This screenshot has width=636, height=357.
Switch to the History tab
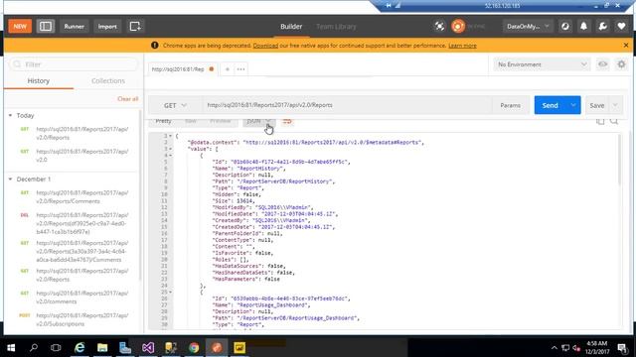(39, 81)
